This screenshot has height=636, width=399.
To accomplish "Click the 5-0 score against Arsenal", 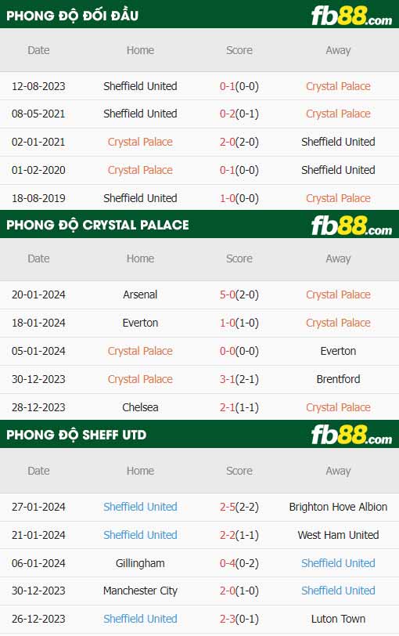I will 227,295.
